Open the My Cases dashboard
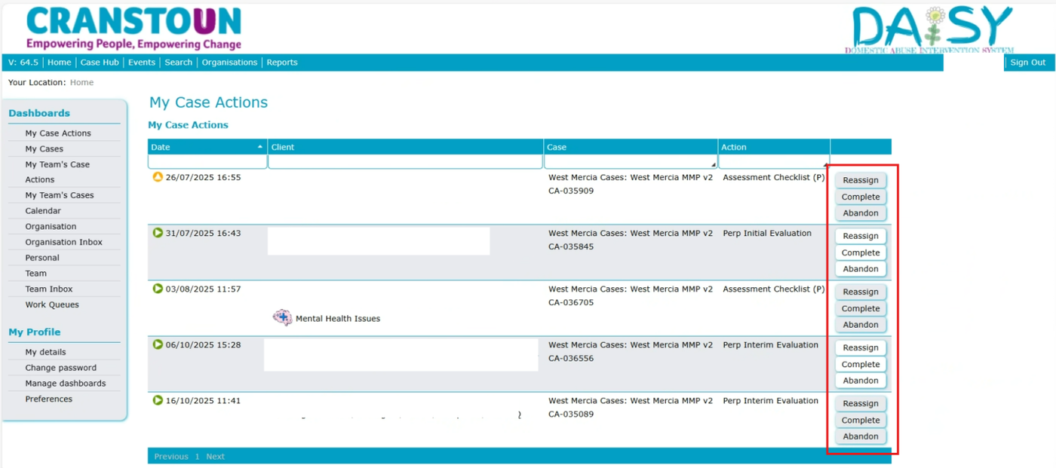Viewport: 1056px width, 468px height. (45, 149)
